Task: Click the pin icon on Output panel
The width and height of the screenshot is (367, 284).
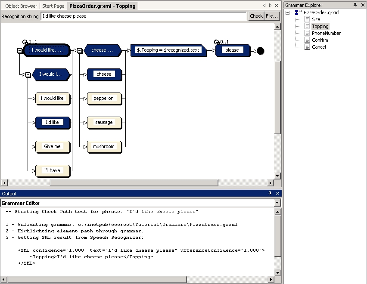Action: coord(271,194)
